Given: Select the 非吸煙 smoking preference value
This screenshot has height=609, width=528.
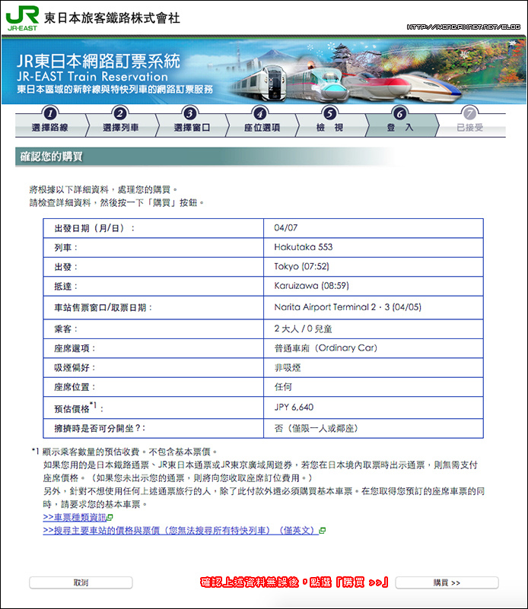Looking at the screenshot, I should click(x=288, y=367).
